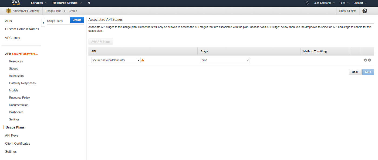Go to APIs in sidebar
Image resolution: width=378 pixels, height=160 pixels.
tap(8, 21)
